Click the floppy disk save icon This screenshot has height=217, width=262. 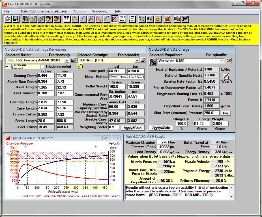click(16, 19)
